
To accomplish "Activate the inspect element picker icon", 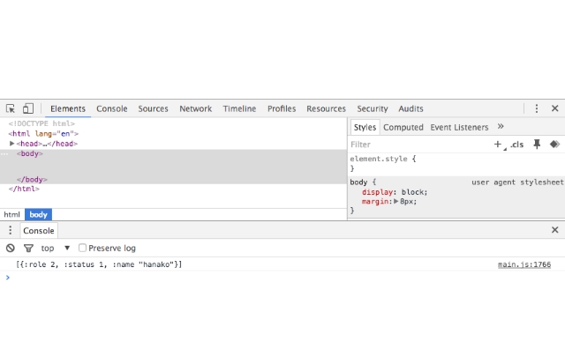I will pyautogui.click(x=11, y=108).
